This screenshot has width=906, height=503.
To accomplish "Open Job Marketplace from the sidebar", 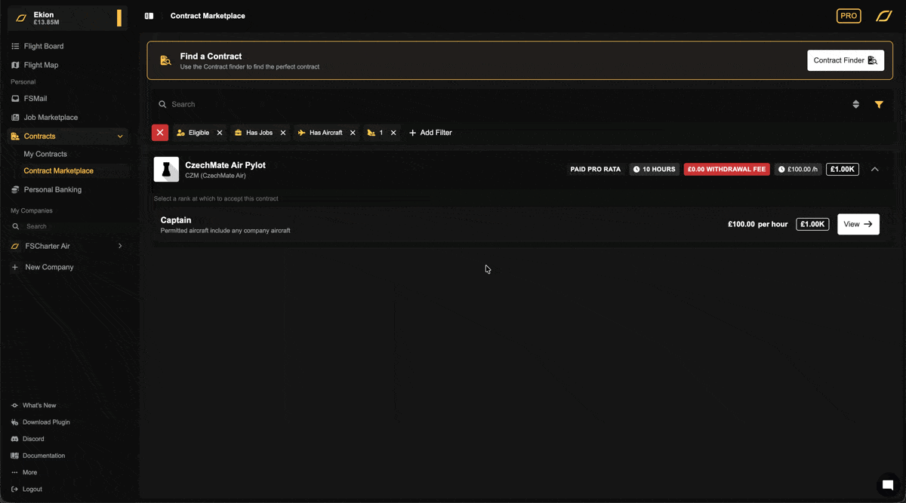I will click(51, 118).
